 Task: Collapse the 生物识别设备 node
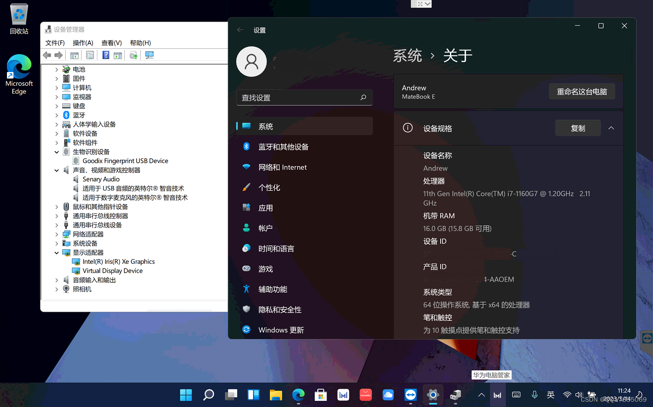point(57,152)
